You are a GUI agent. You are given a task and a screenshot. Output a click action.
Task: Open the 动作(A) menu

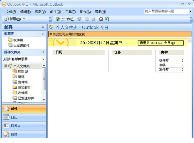(x=85, y=12)
